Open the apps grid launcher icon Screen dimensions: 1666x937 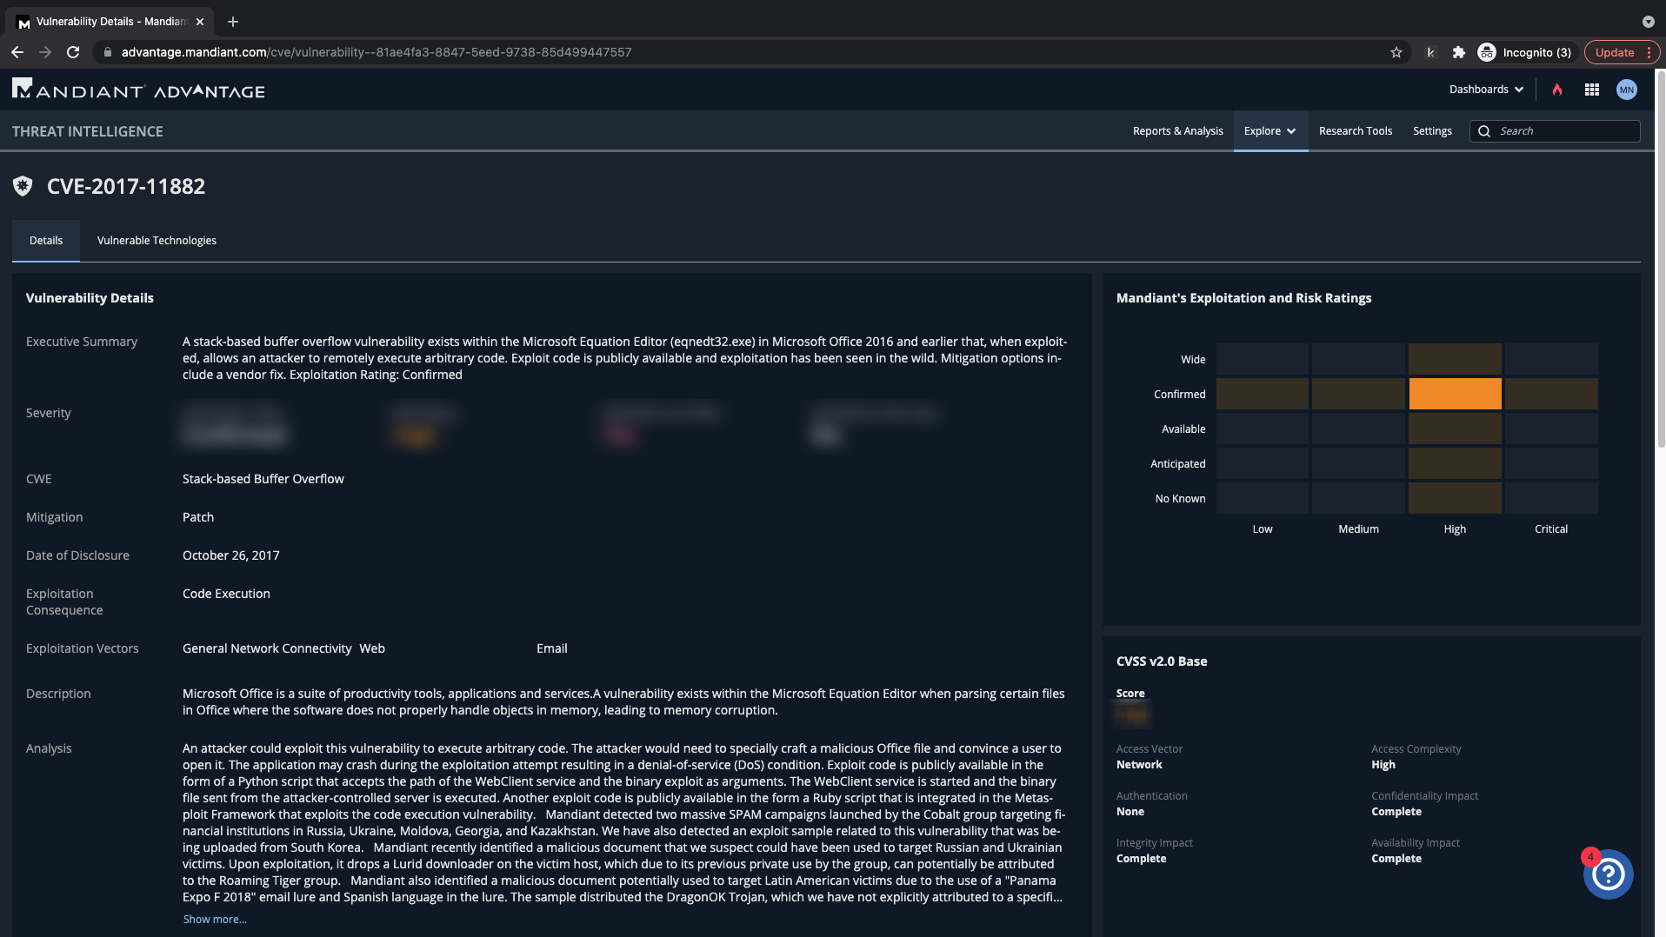click(x=1592, y=90)
